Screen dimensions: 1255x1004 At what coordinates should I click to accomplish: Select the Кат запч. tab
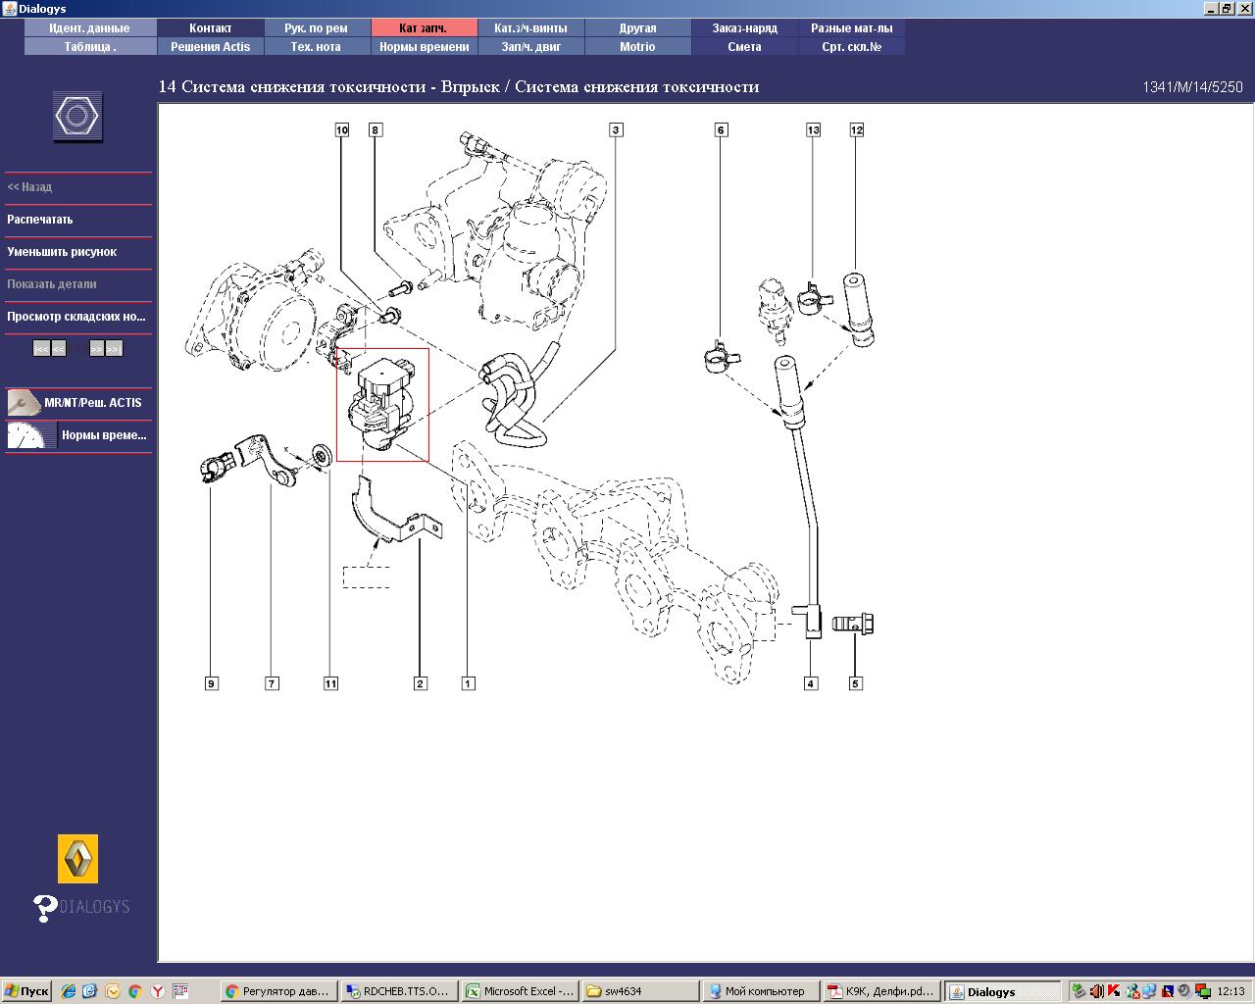[424, 28]
